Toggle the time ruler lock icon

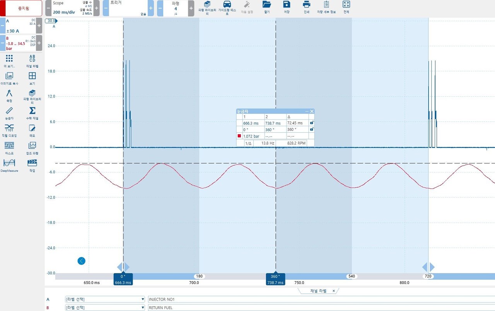pyautogui.click(x=312, y=123)
